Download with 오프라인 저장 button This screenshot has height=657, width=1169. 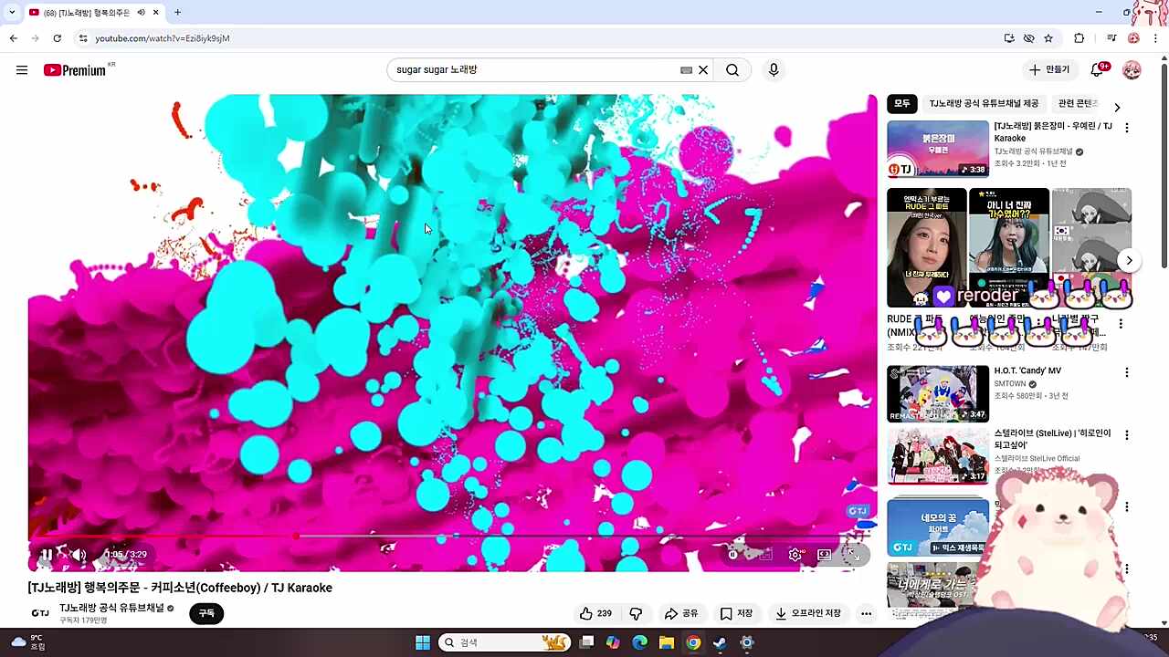(x=808, y=613)
